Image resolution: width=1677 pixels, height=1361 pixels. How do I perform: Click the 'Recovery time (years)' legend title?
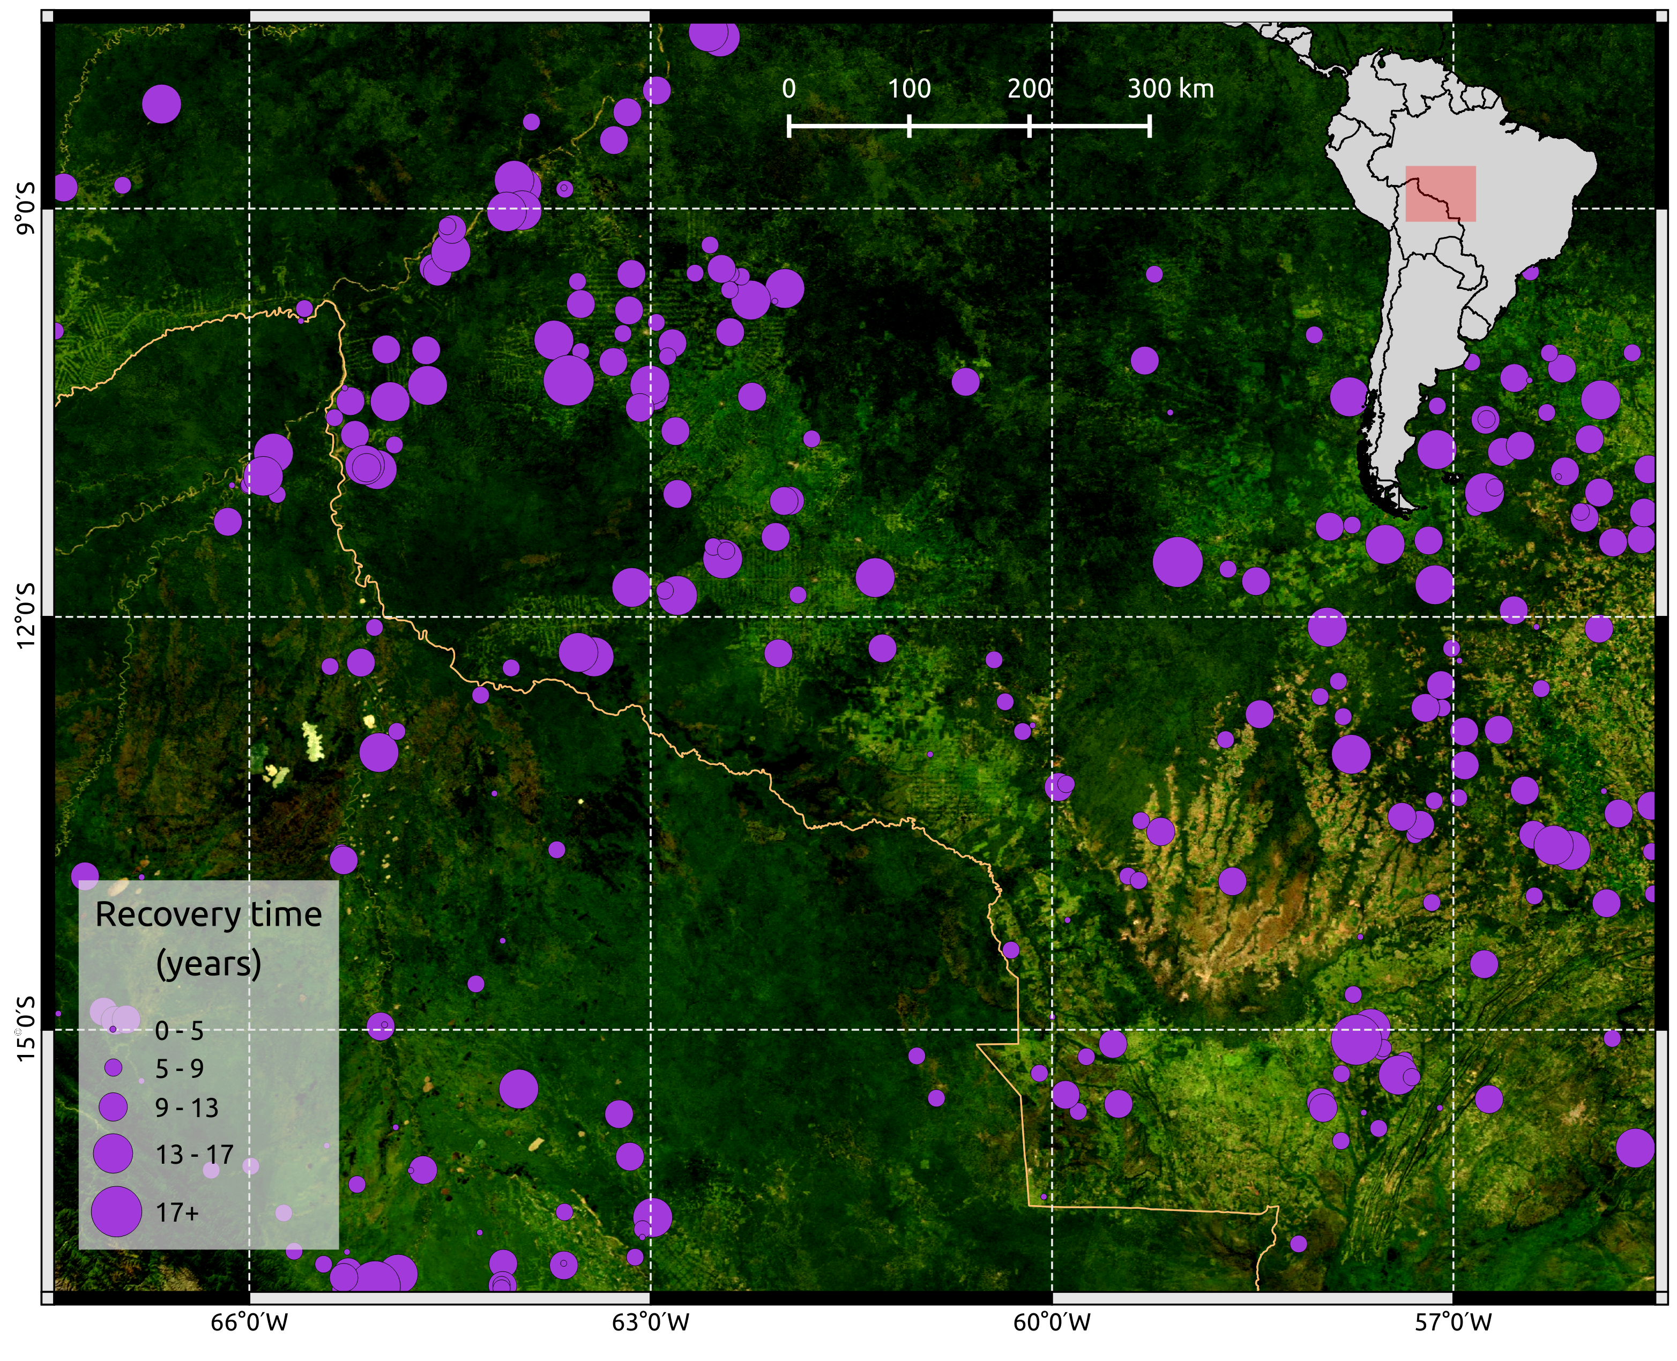pyautogui.click(x=208, y=939)
